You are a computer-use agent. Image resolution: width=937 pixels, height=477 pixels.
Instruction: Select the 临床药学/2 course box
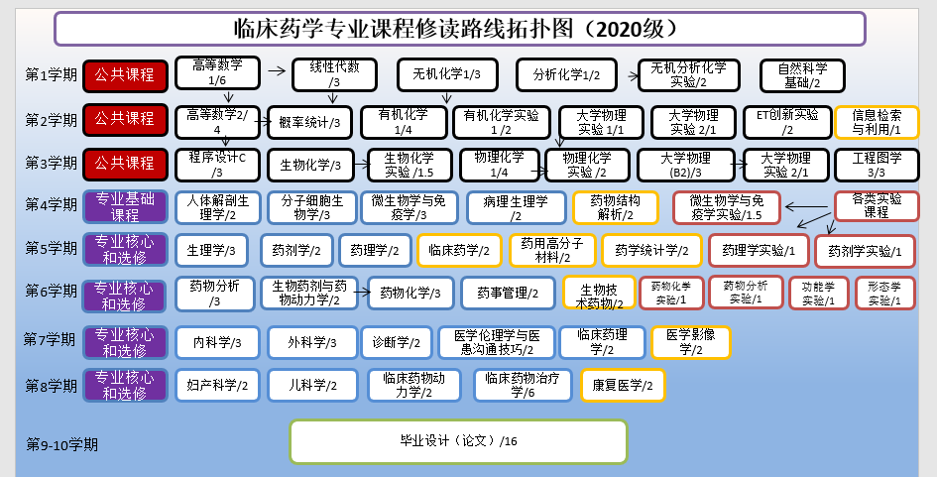pyautogui.click(x=459, y=251)
